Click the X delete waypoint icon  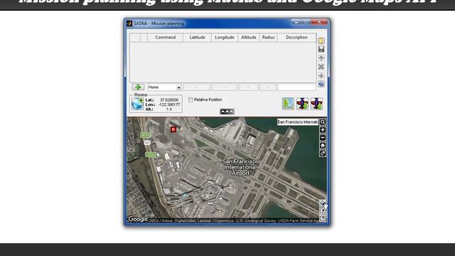tap(321, 67)
